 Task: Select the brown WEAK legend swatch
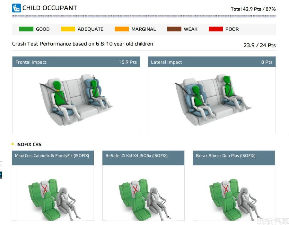174,29
